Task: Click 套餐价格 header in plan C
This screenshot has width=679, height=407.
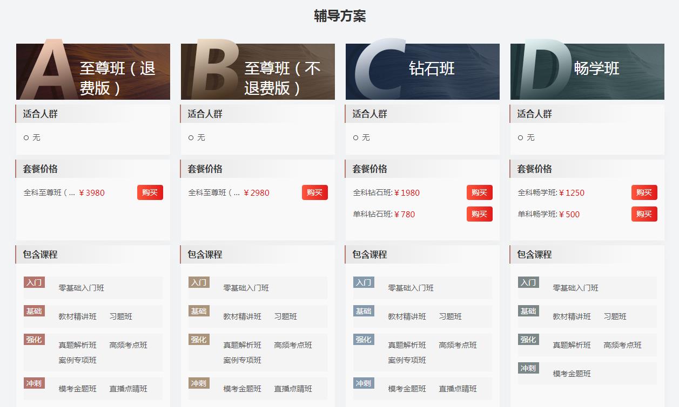Action: [x=370, y=169]
